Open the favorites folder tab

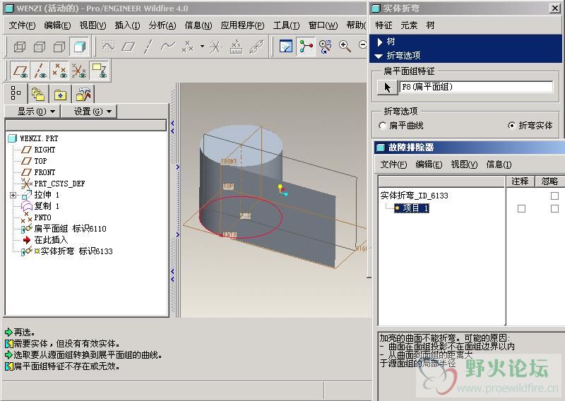[x=60, y=95]
